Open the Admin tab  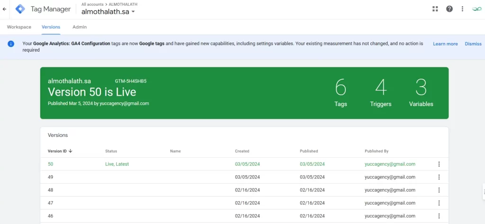tap(80, 27)
